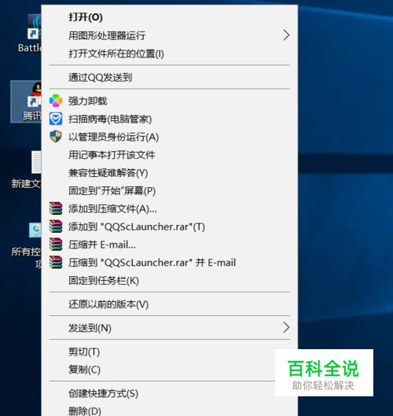Choose 添加到 "QQScLauncher.rar"(T) entry
The width and height of the screenshot is (393, 416).
[x=170, y=226]
